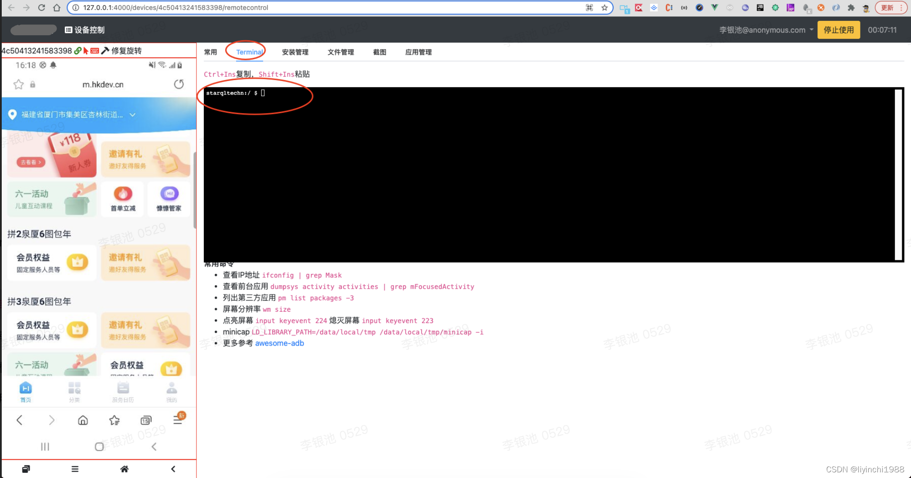This screenshot has width=911, height=478.
Task: Tap the phone browser back arrow
Action: pos(19,420)
